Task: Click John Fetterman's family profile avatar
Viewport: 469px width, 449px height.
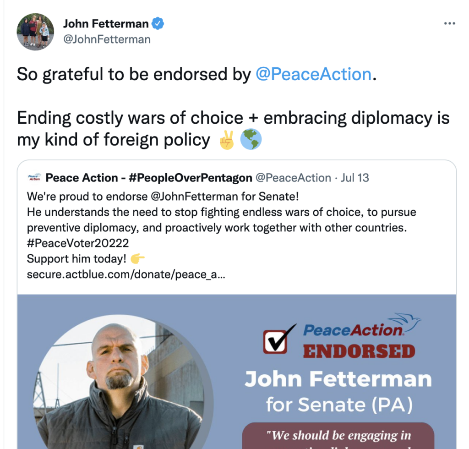Action: (x=35, y=32)
